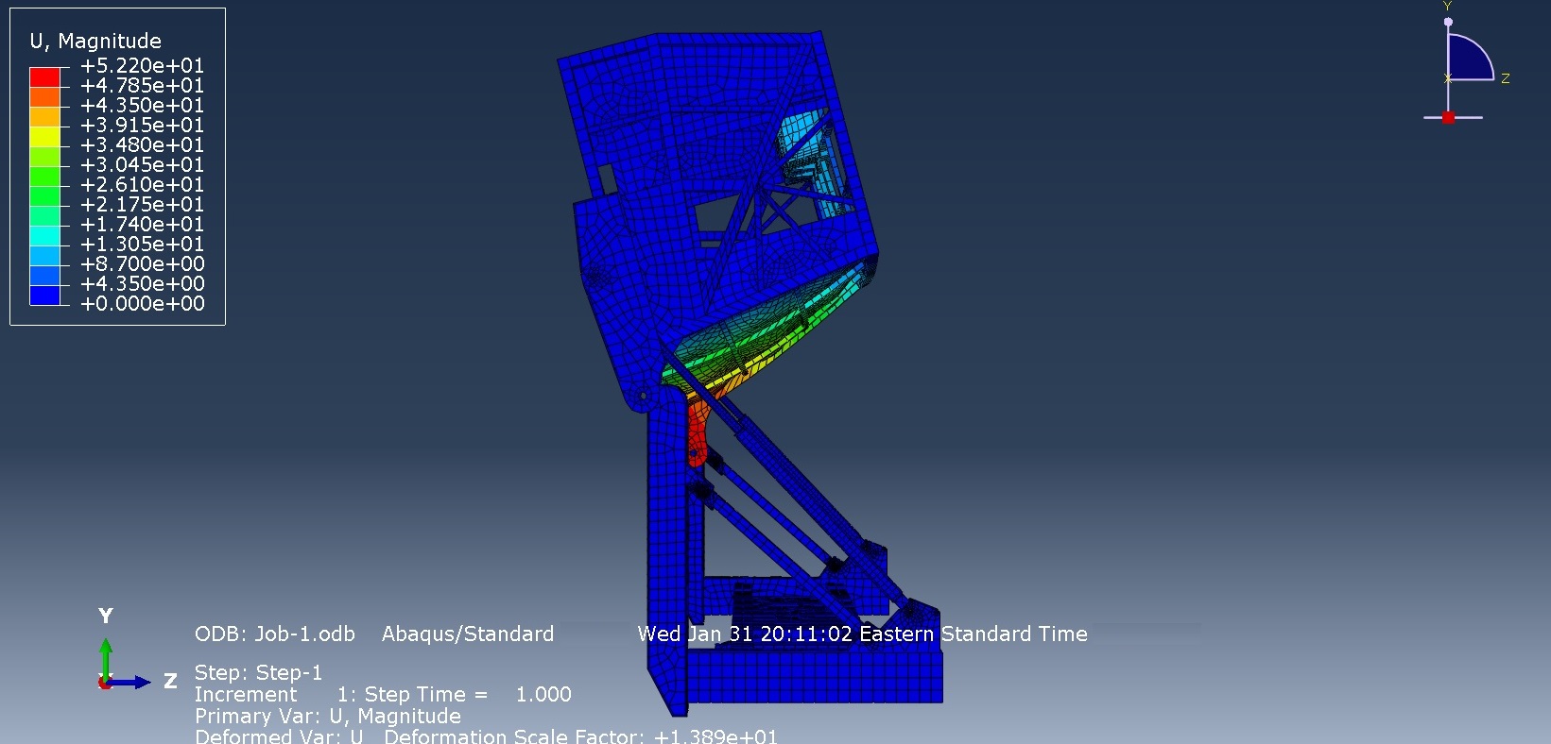Click the maximum legend value +5.220e+01

[142, 65]
